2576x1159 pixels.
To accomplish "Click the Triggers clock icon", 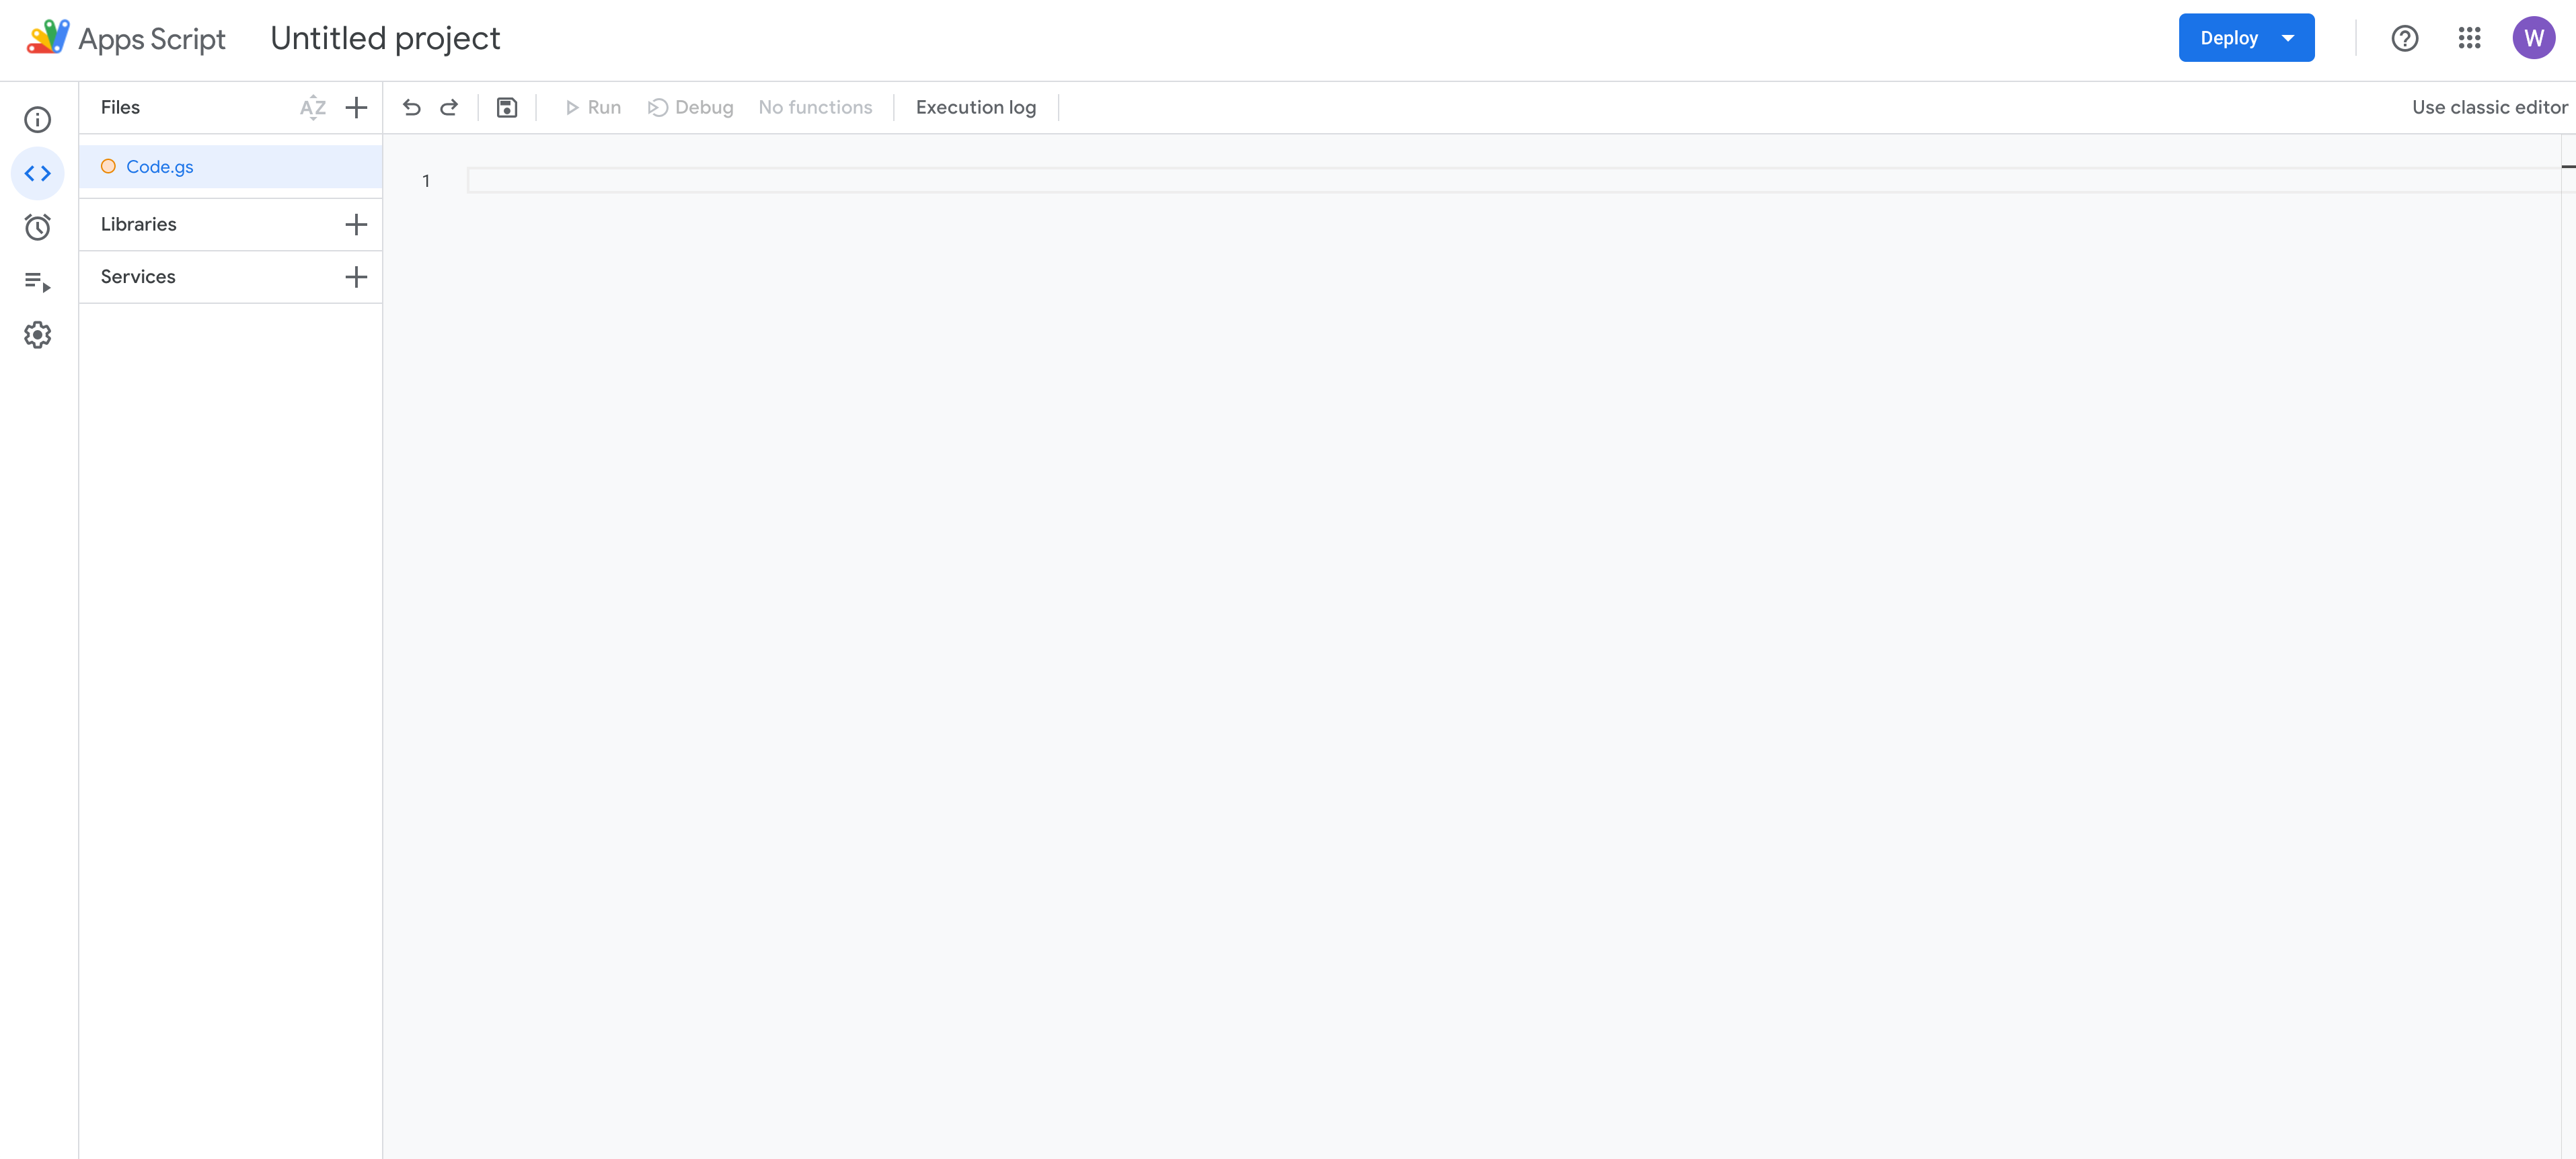I will coord(38,227).
